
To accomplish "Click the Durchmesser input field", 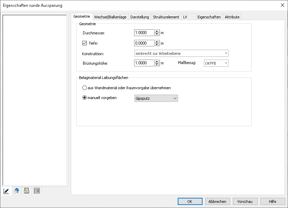I will pos(144,33).
